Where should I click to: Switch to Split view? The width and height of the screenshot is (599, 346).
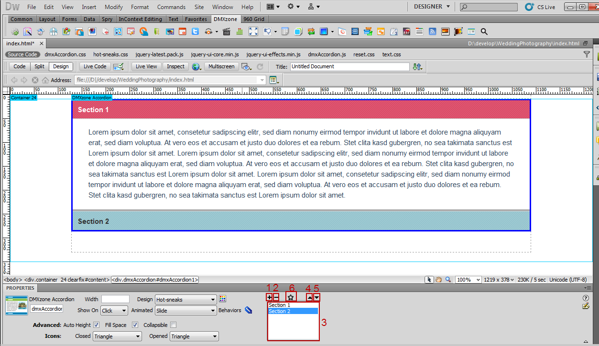tap(39, 67)
